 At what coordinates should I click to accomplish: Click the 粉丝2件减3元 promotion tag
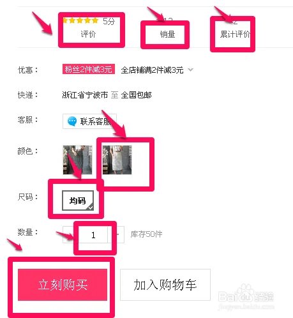tap(89, 69)
